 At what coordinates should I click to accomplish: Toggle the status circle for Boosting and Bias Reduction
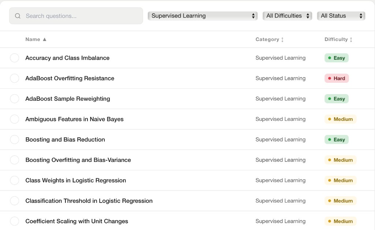(x=15, y=140)
